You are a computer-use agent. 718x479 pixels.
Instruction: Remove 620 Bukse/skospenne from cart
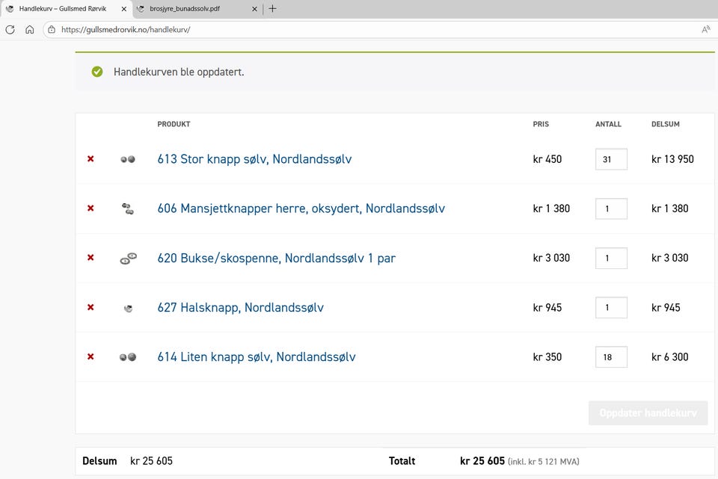tap(90, 258)
